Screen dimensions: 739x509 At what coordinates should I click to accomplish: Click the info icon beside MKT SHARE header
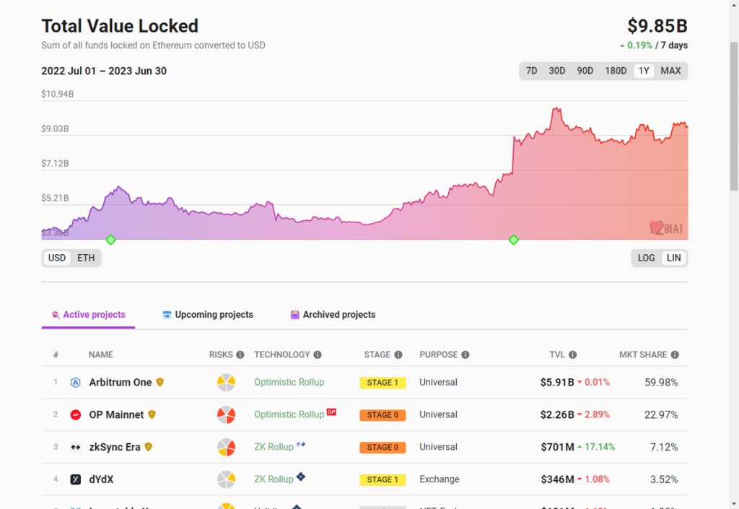tap(675, 355)
